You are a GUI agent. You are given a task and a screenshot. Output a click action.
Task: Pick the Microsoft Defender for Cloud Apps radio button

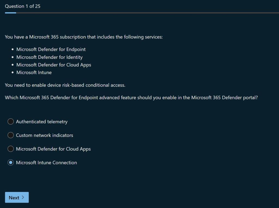11,149
